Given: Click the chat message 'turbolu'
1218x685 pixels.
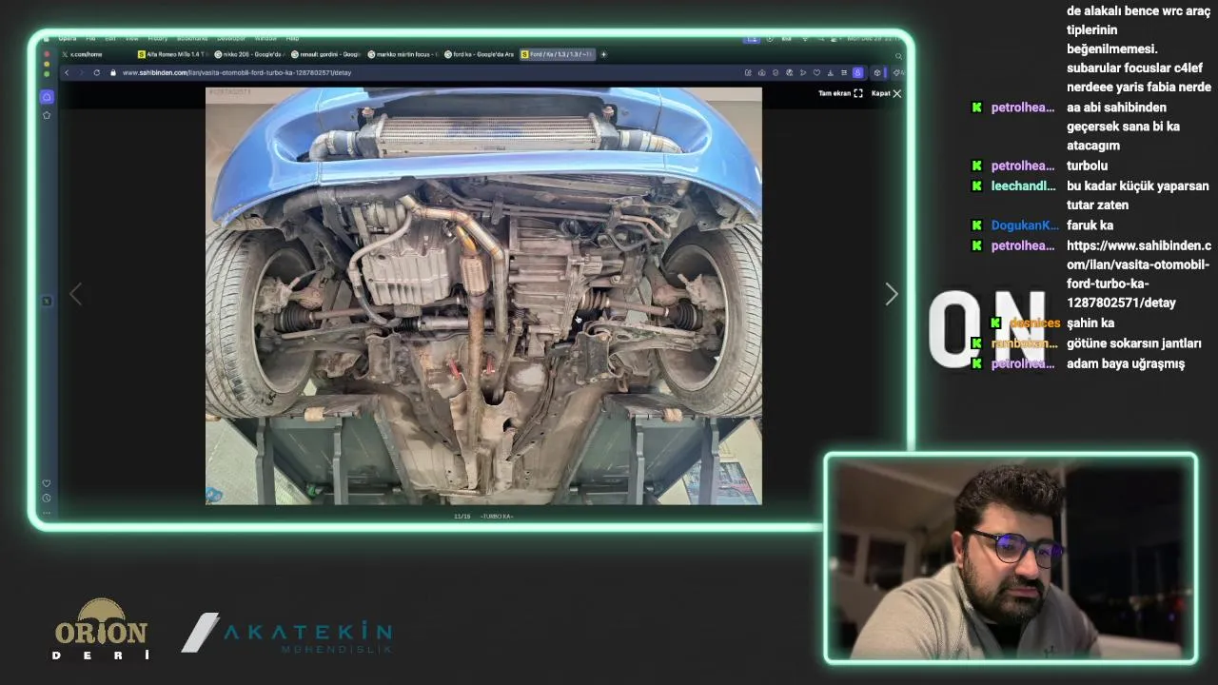Looking at the screenshot, I should click(x=1087, y=166).
